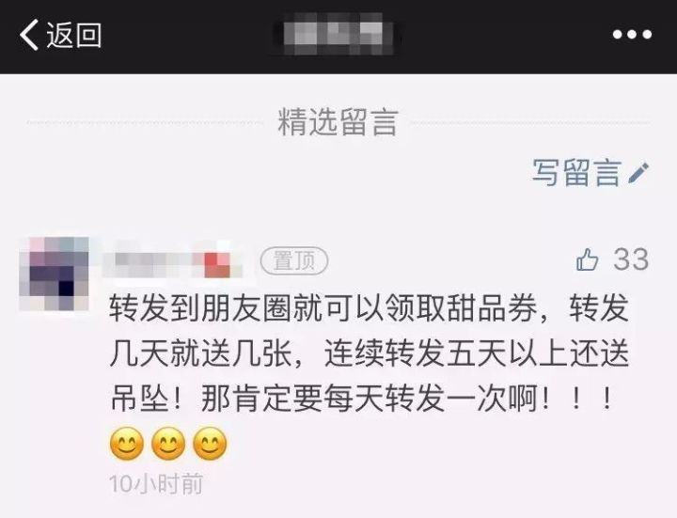Click the 写留言 link
Screen dimensions: 677x518
[576, 173]
